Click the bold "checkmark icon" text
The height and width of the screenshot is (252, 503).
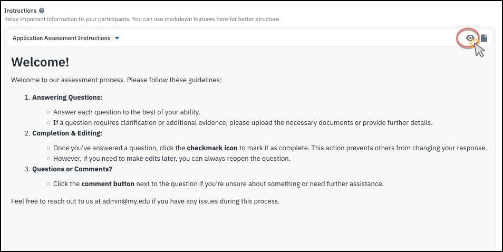coord(212,148)
